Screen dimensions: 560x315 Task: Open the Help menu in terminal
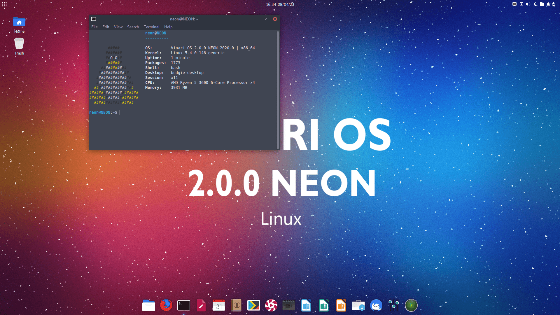168,27
